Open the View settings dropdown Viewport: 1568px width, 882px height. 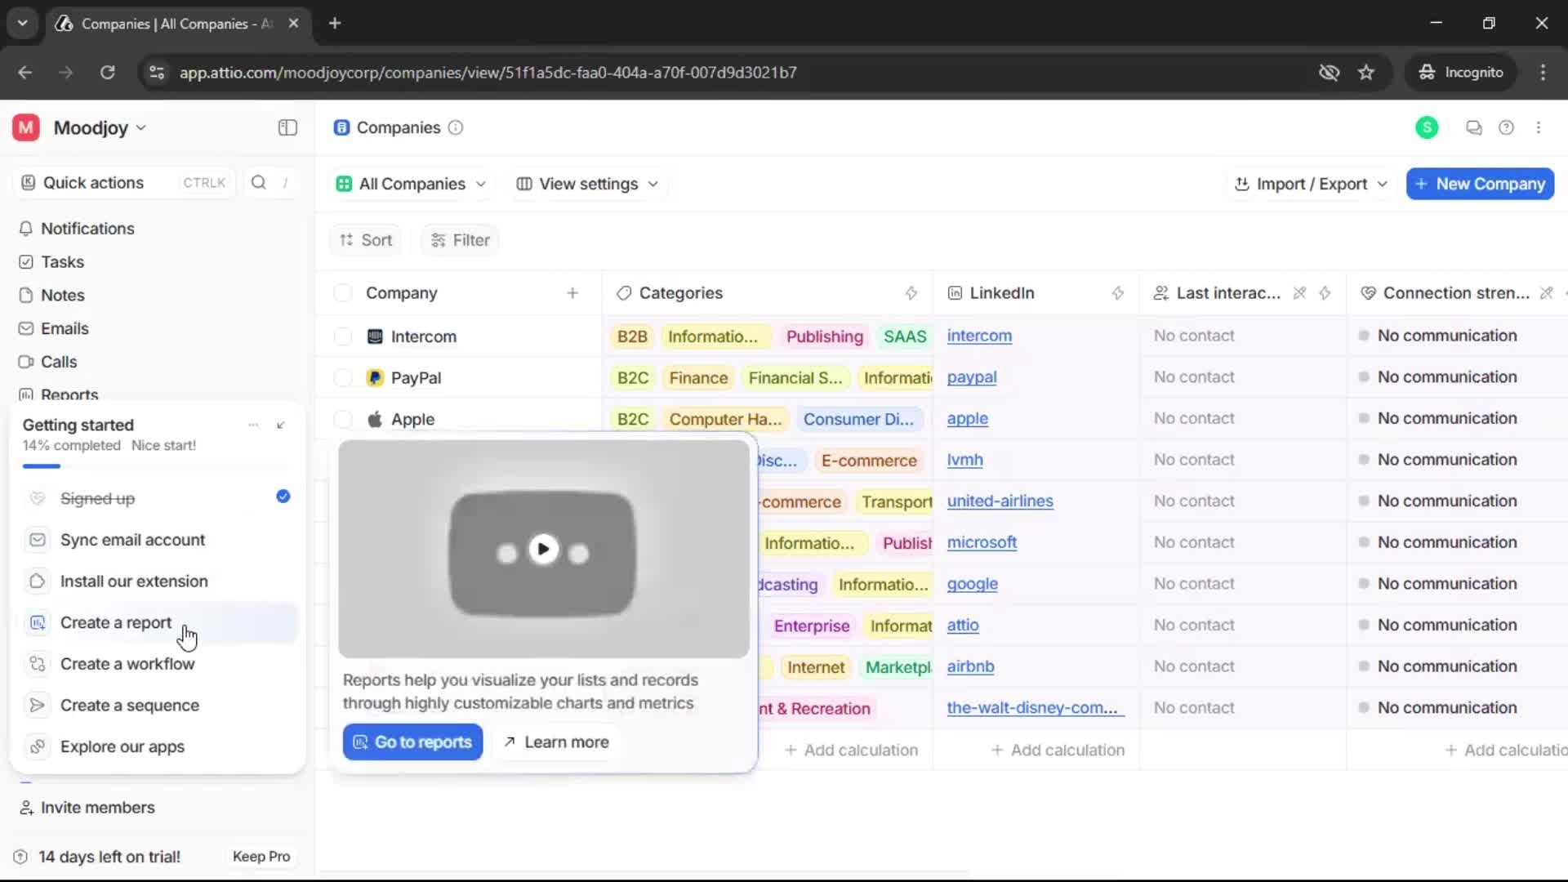pos(587,184)
